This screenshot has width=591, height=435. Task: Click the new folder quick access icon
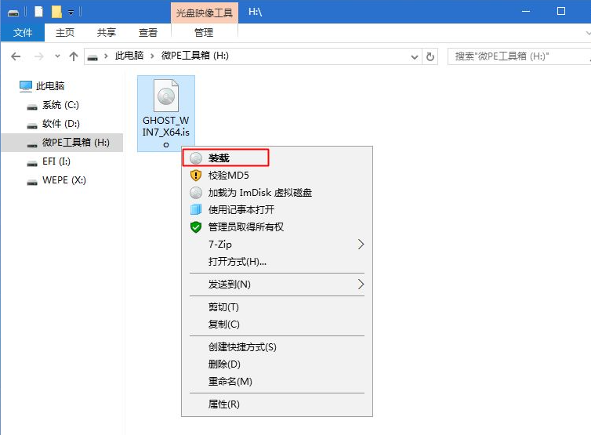pos(56,12)
